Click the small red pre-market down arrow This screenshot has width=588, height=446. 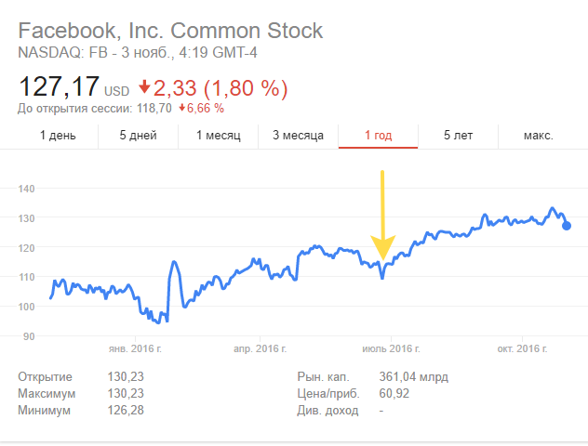click(x=181, y=109)
